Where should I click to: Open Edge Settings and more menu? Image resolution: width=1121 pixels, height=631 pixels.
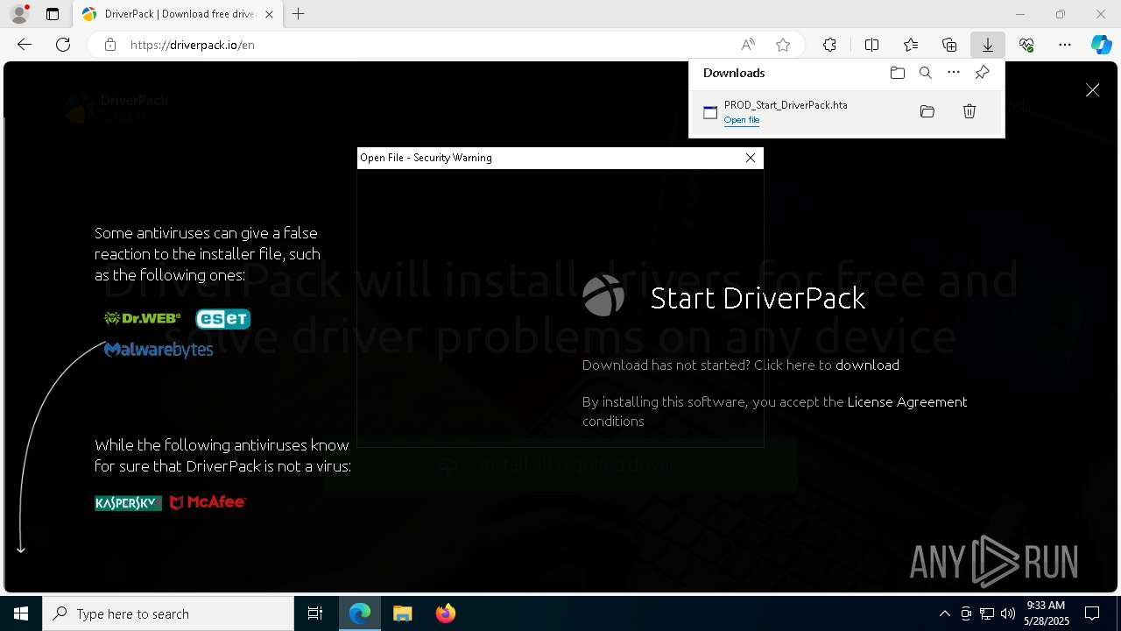pyautogui.click(x=1065, y=45)
